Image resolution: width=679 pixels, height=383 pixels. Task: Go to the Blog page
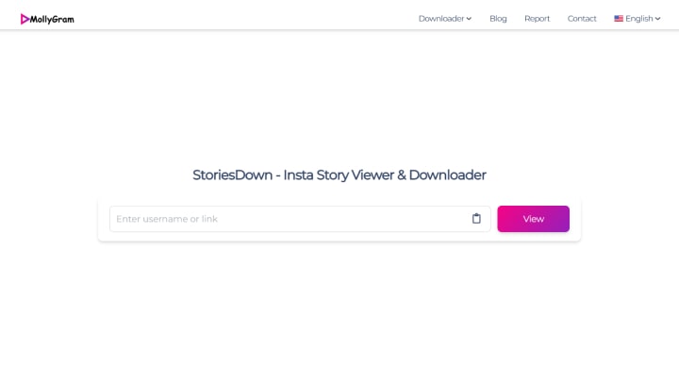click(x=498, y=19)
